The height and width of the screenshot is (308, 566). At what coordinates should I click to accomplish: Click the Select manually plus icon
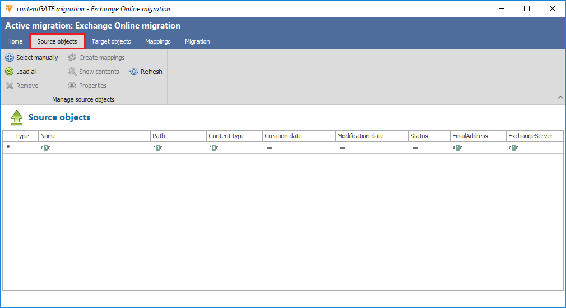(10, 58)
